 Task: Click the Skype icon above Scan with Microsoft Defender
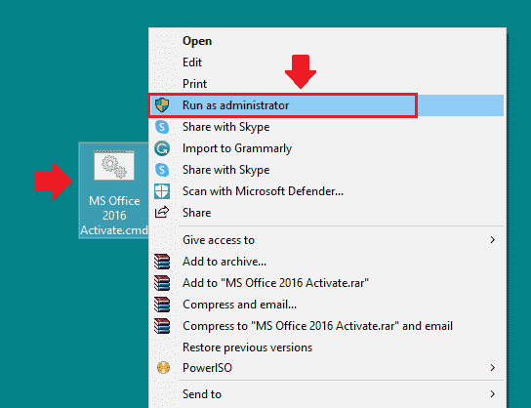pyautogui.click(x=162, y=170)
